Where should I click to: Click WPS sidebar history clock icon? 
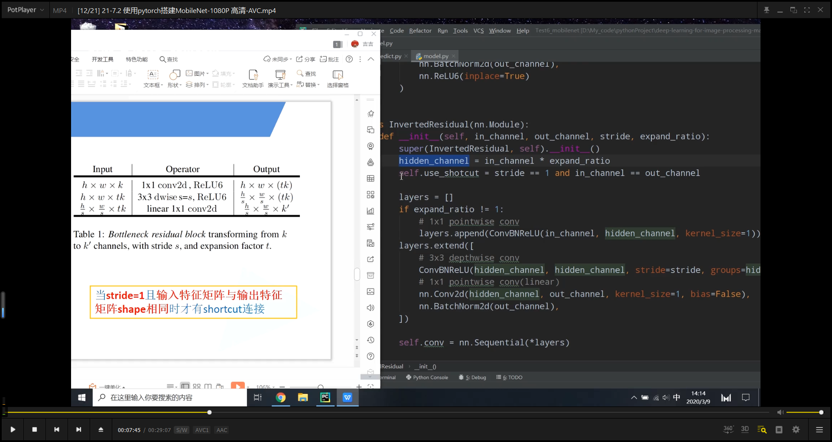coord(370,340)
